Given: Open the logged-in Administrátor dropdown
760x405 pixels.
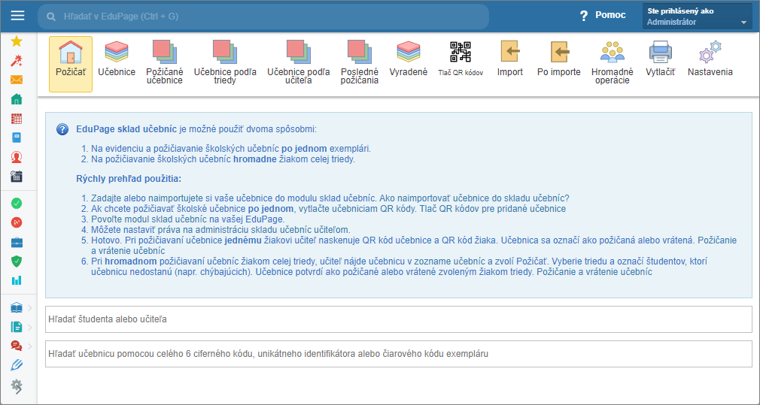Looking at the screenshot, I should (x=697, y=17).
